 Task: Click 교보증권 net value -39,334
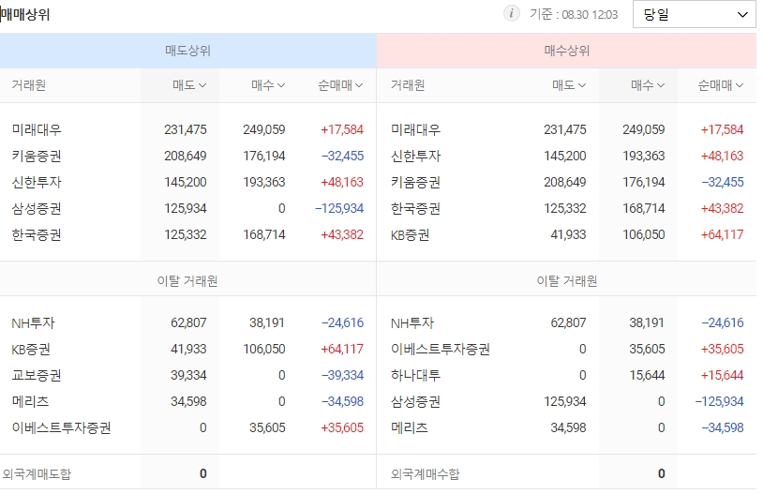[342, 375]
